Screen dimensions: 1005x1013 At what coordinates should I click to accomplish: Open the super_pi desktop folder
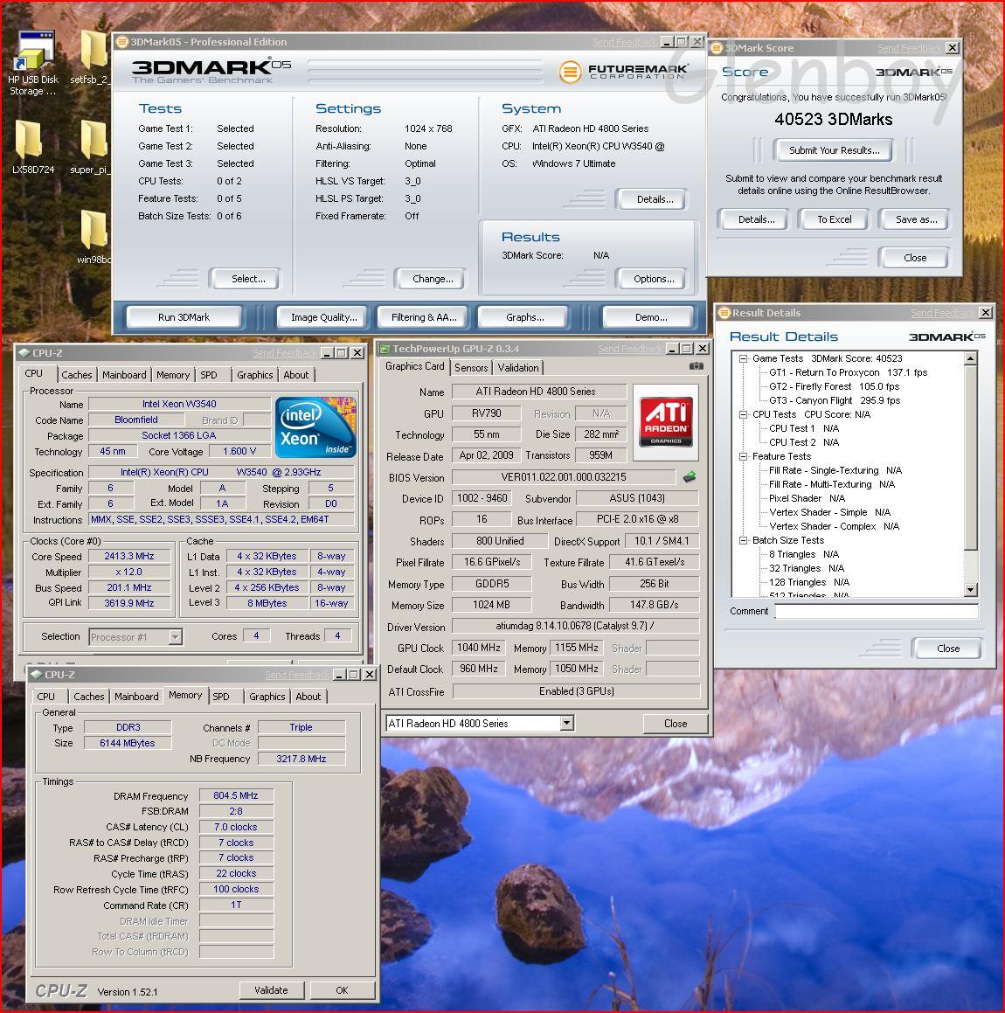click(92, 142)
